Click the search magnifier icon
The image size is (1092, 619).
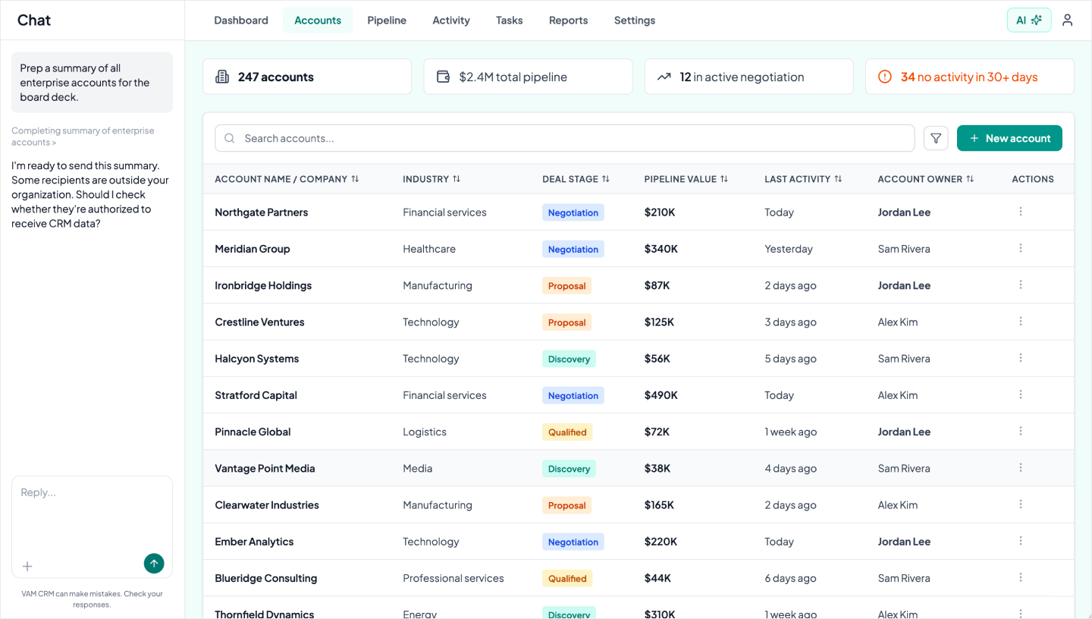click(x=229, y=138)
